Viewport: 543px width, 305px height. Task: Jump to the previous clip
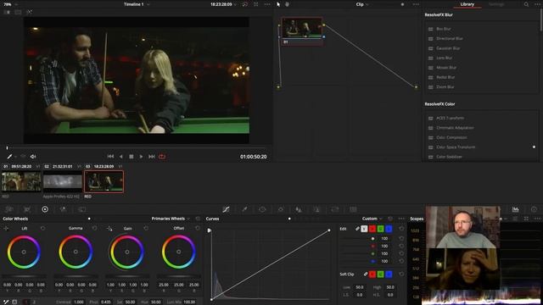click(x=110, y=157)
